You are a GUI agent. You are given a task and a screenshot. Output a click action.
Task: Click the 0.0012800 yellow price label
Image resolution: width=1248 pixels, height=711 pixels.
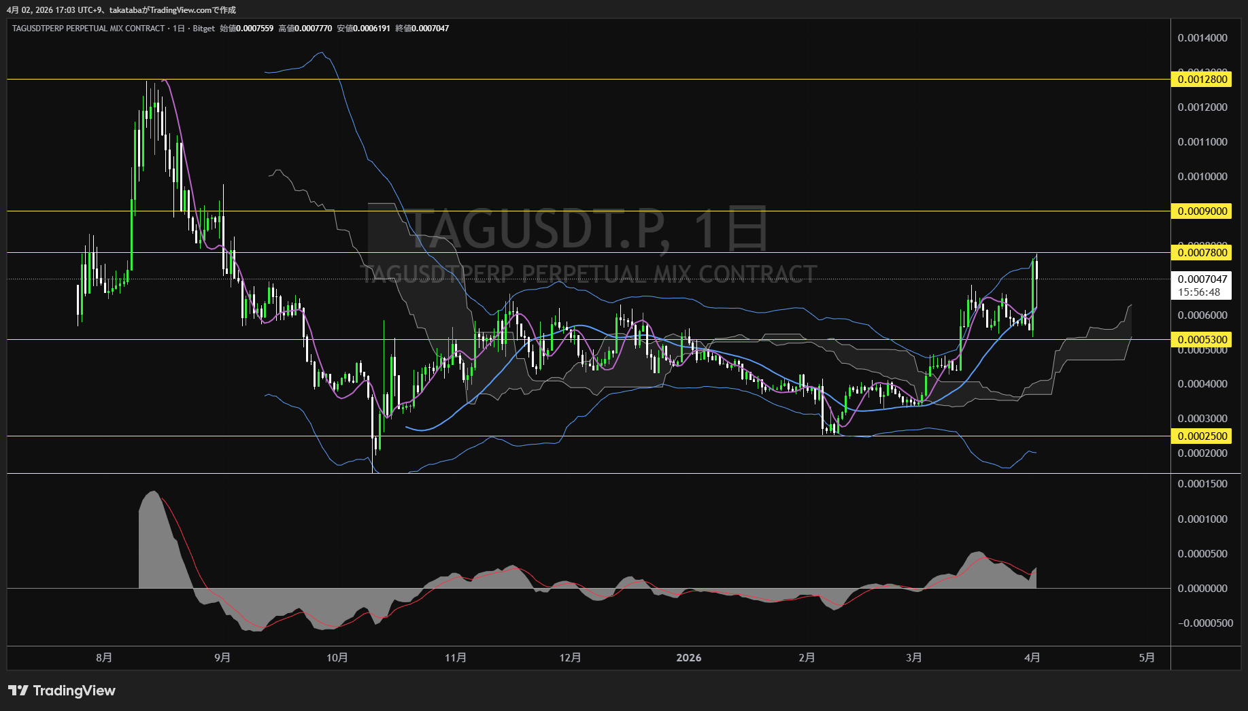pos(1202,80)
